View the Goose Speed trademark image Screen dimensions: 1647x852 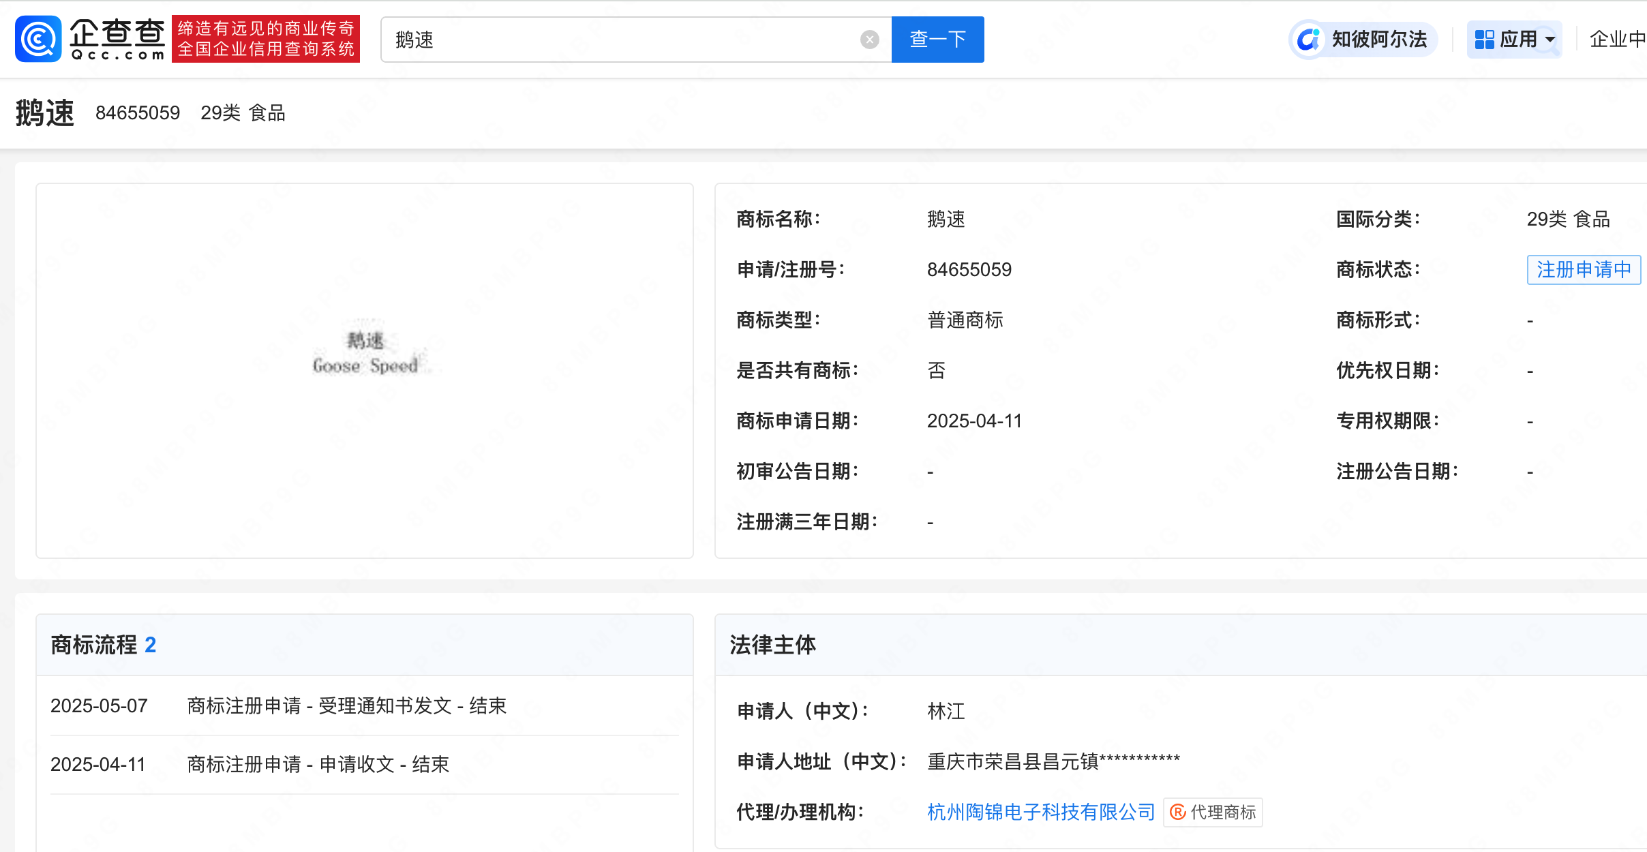pyautogui.click(x=365, y=354)
